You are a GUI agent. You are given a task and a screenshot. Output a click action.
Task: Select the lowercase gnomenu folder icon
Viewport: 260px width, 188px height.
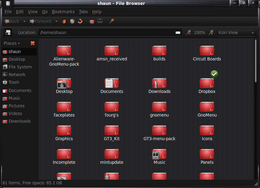coord(159,107)
